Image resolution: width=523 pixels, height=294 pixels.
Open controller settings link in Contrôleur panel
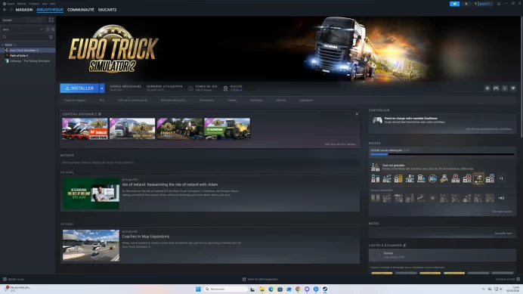tap(489, 128)
